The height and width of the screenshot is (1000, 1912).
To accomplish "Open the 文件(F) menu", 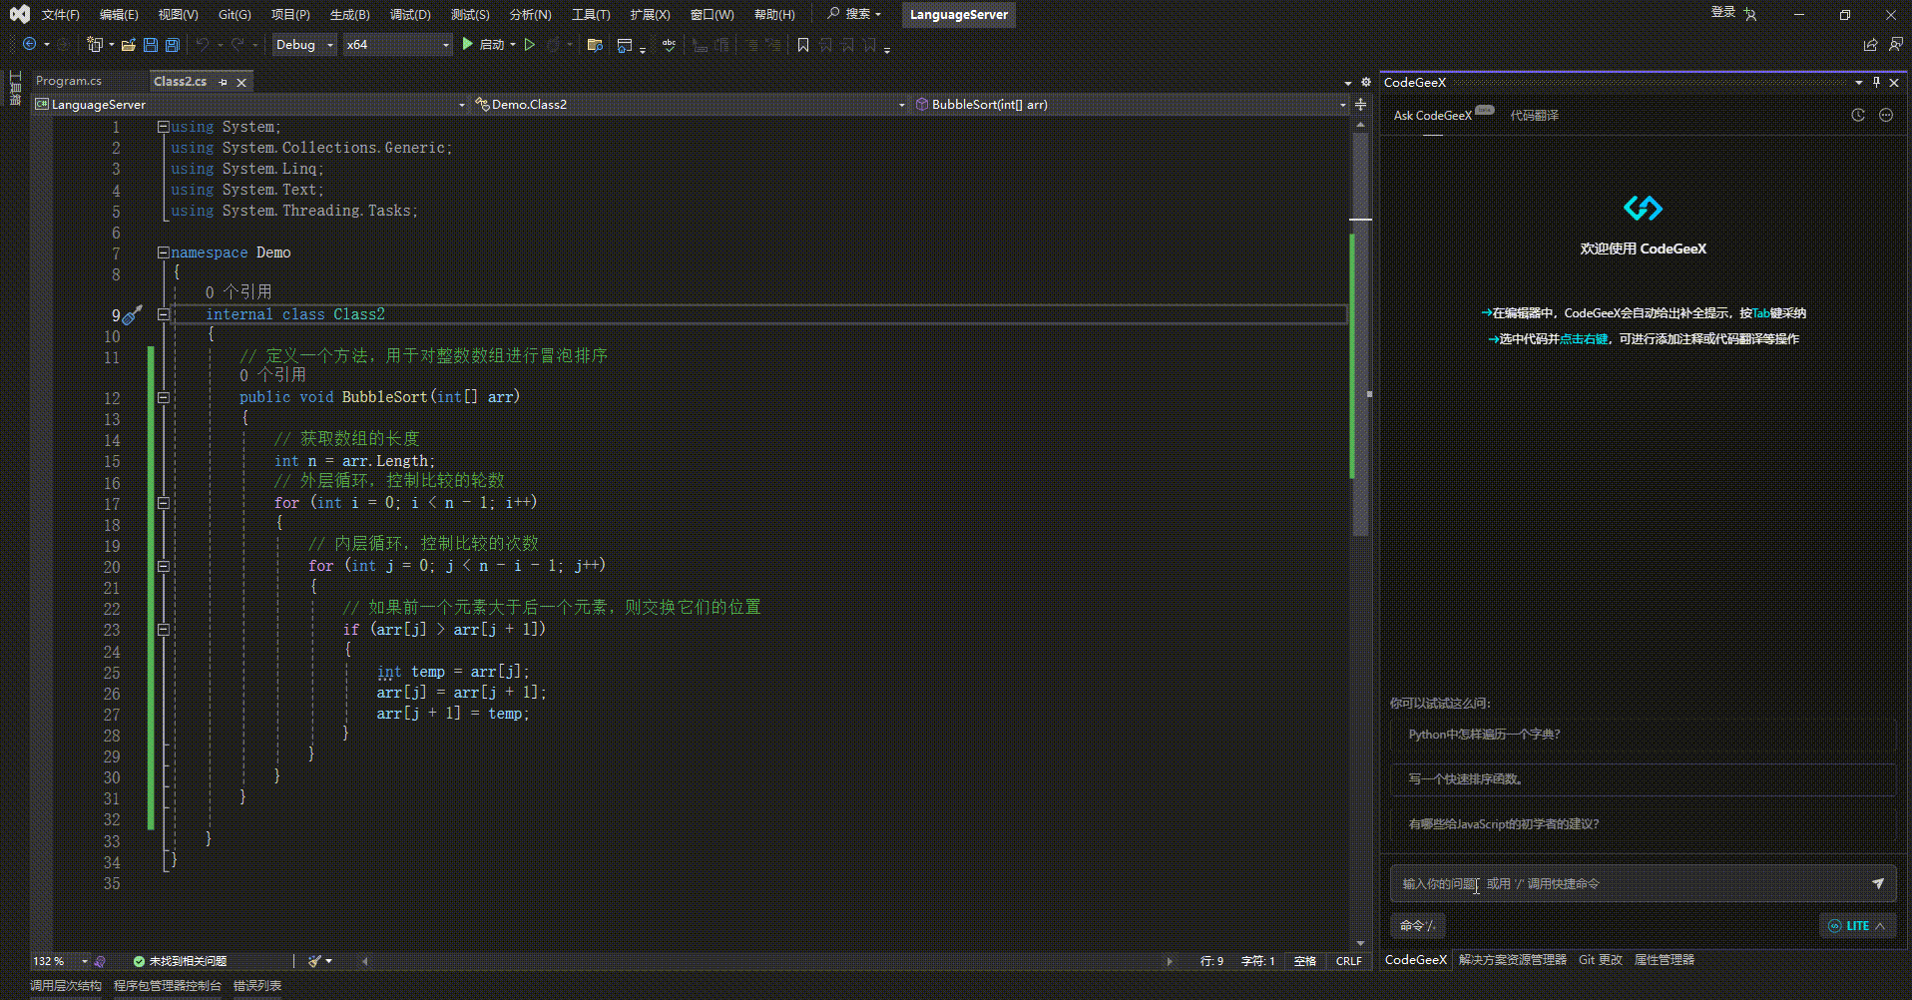I will point(60,15).
